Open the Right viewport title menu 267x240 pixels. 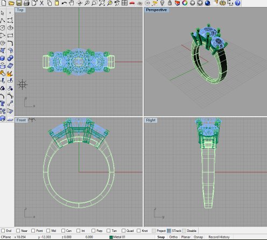point(151,120)
